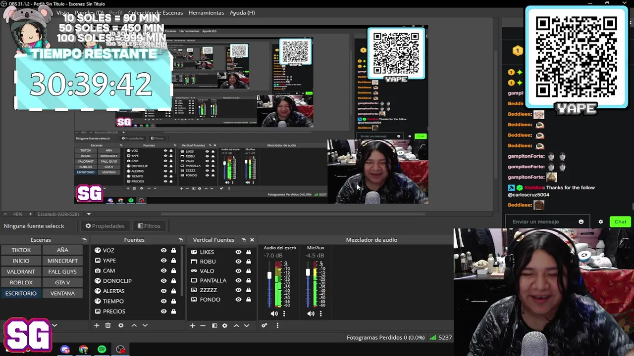Click the Filtros button
634x356 pixels.
coord(149,226)
